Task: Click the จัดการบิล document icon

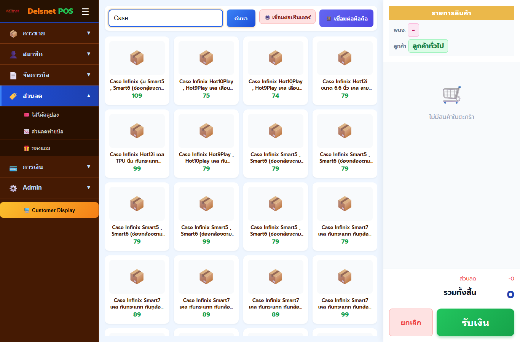Action: pyautogui.click(x=13, y=75)
